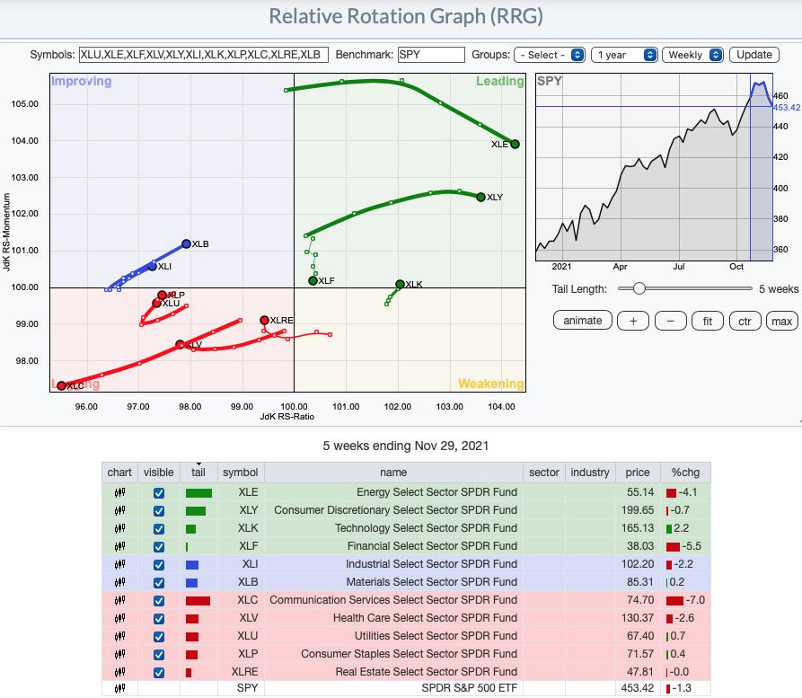Click the industry column header

[x=590, y=473]
